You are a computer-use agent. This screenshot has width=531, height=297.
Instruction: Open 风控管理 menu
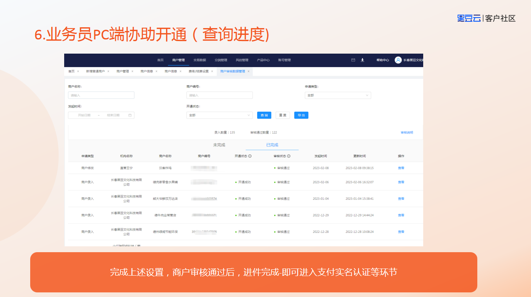tap(242, 60)
